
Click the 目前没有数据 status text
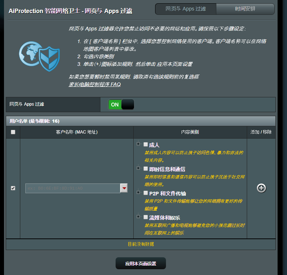point(141,244)
